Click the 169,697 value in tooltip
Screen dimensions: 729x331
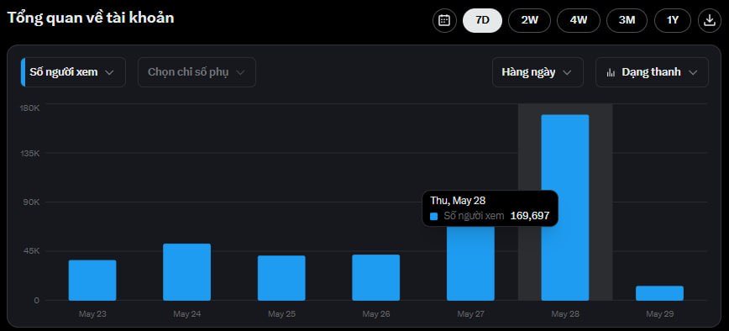click(530, 216)
